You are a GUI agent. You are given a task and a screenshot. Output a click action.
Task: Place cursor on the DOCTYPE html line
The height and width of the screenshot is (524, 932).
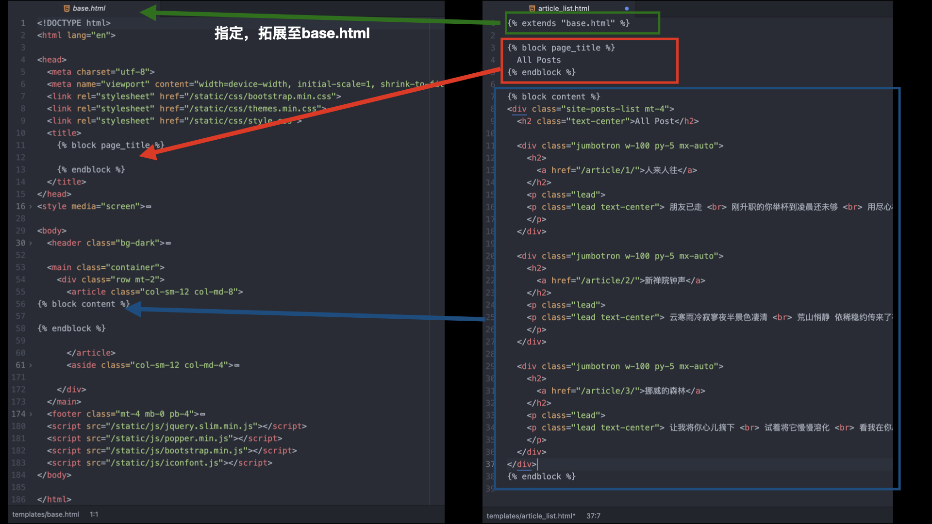point(74,23)
